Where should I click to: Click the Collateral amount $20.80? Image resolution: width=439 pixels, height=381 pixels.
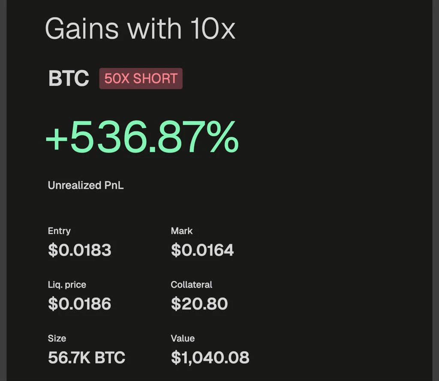coord(199,304)
